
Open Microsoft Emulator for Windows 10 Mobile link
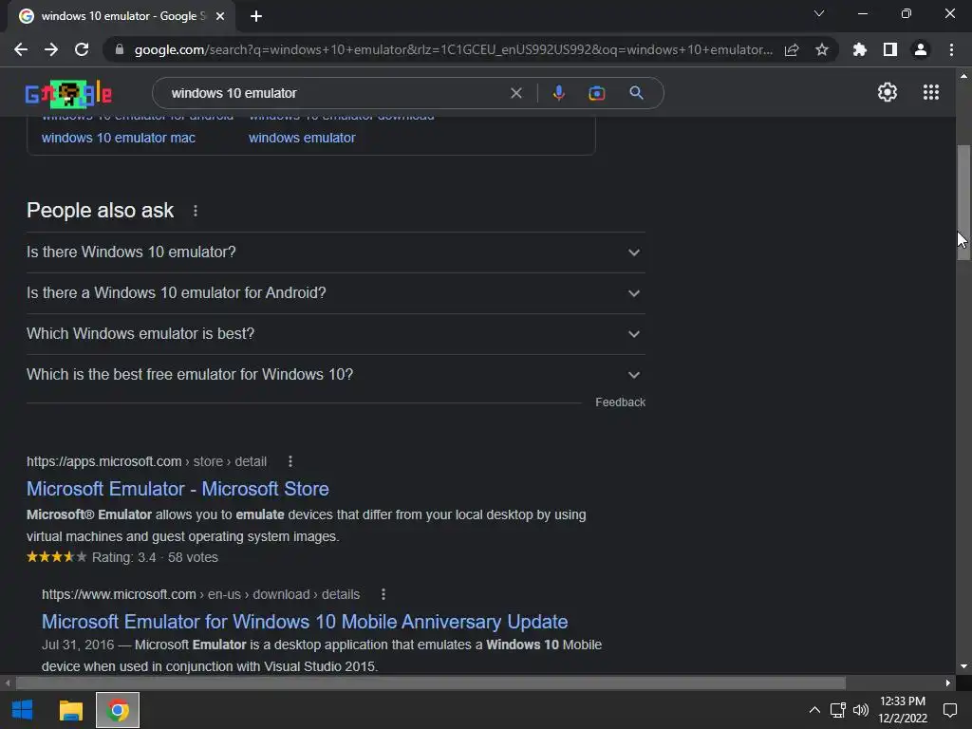pos(305,621)
